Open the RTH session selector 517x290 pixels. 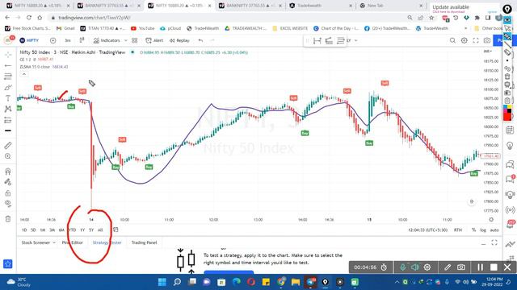tap(458, 230)
